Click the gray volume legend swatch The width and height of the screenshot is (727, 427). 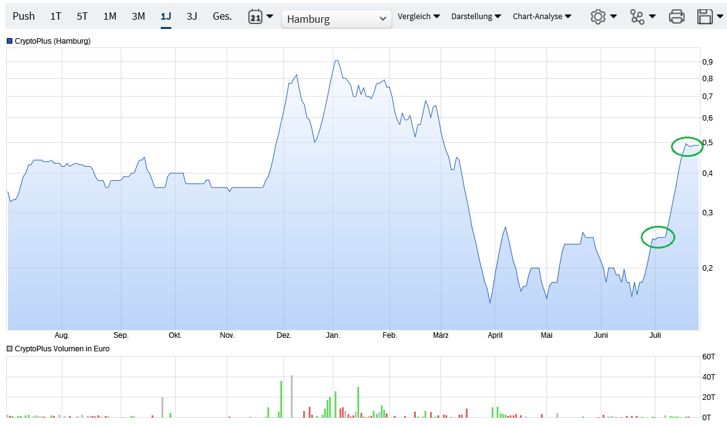[x=9, y=349]
